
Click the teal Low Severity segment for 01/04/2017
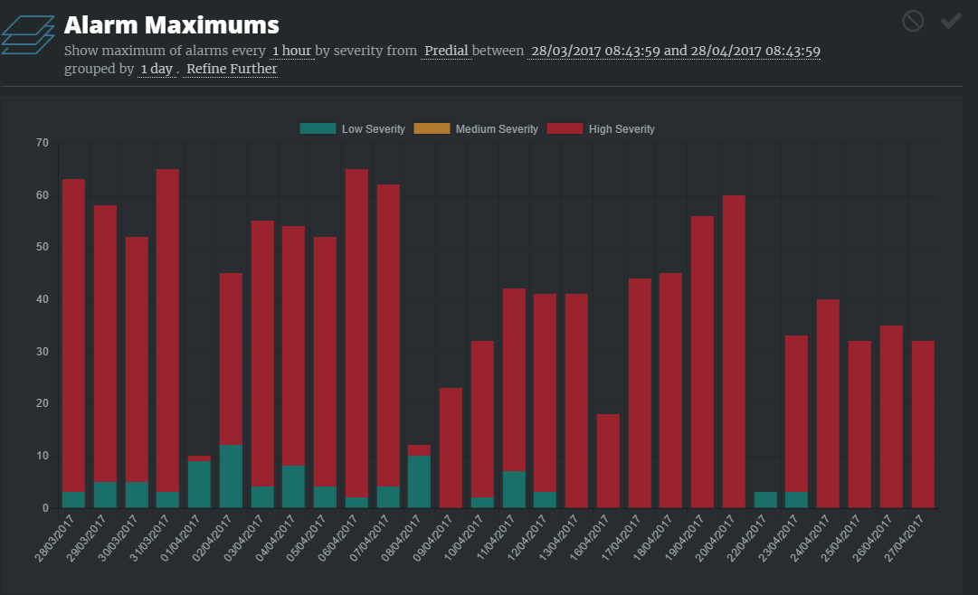(199, 485)
